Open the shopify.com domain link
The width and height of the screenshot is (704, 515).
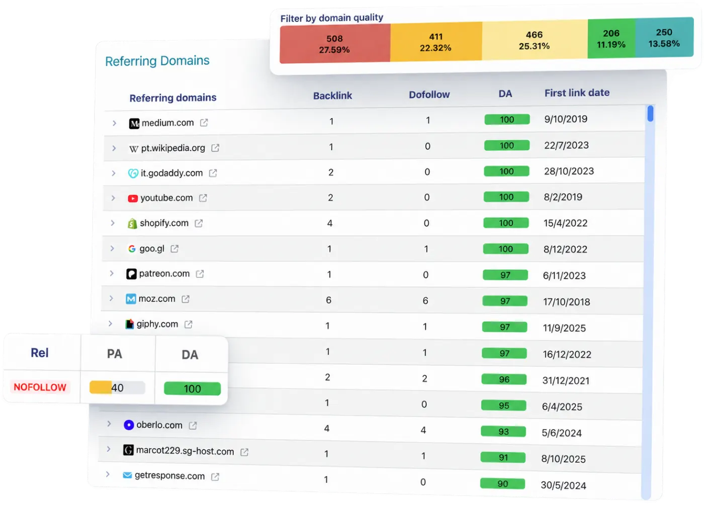click(164, 223)
